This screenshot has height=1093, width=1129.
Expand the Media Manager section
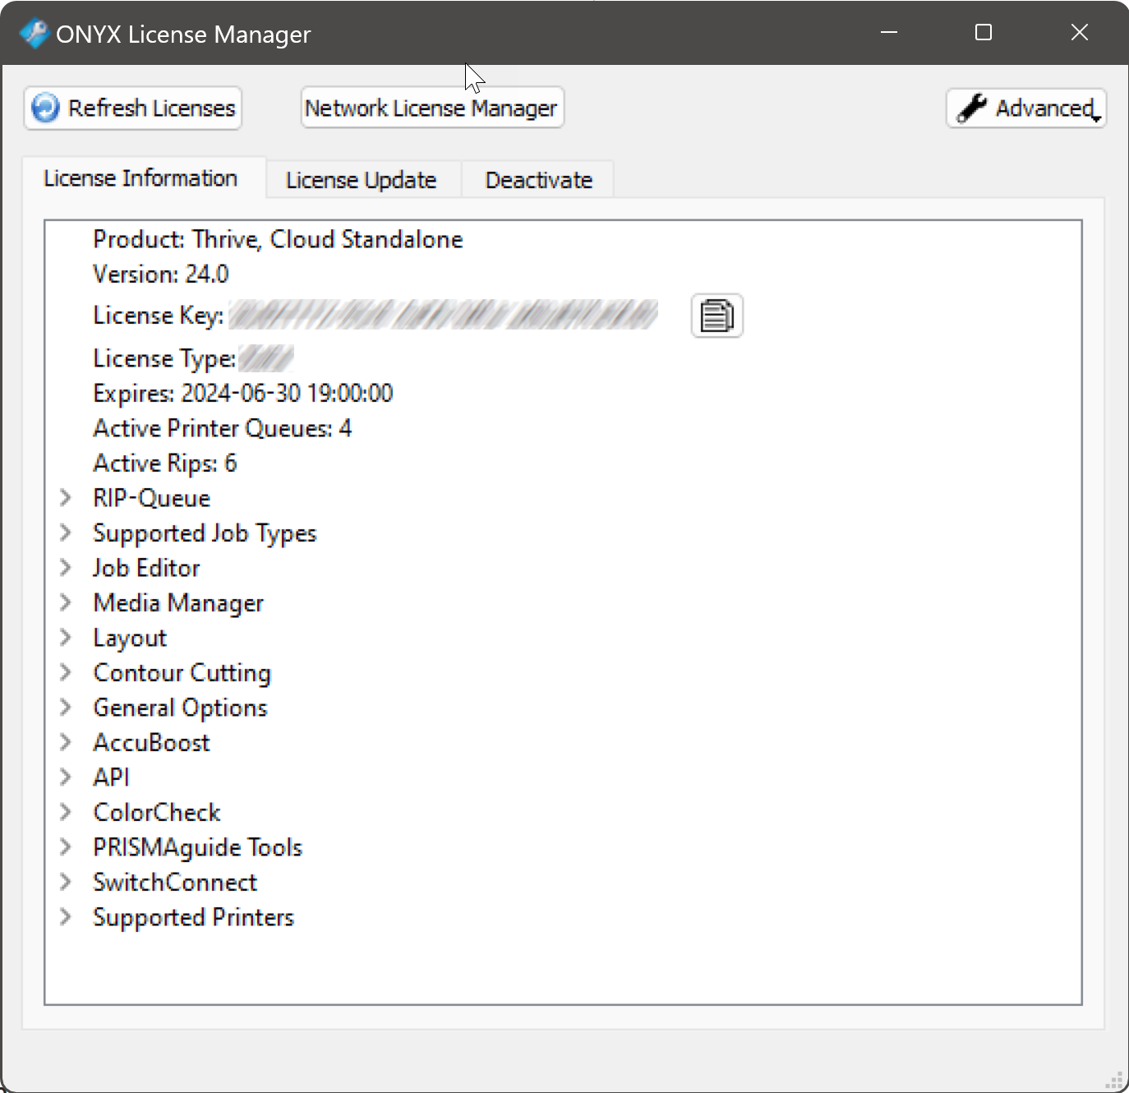[67, 602]
